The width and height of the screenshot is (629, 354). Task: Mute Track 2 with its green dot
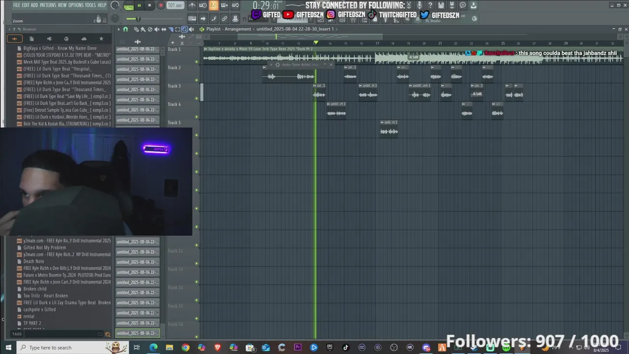point(197,80)
